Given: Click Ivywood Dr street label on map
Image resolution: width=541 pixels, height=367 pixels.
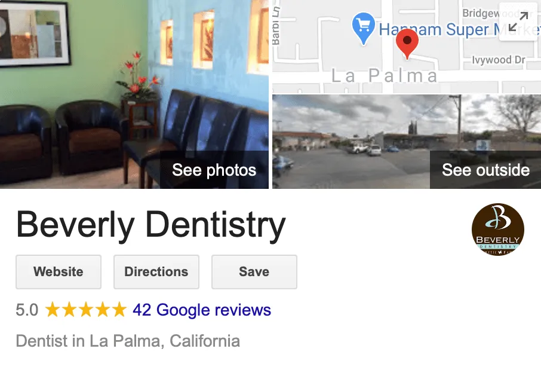Looking at the screenshot, I should pyautogui.click(x=499, y=60).
